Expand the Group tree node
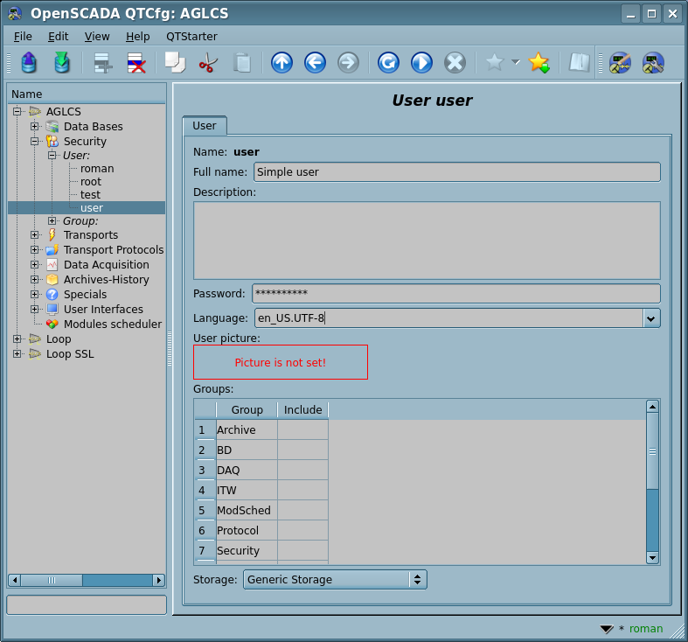The image size is (688, 642). pyautogui.click(x=52, y=221)
